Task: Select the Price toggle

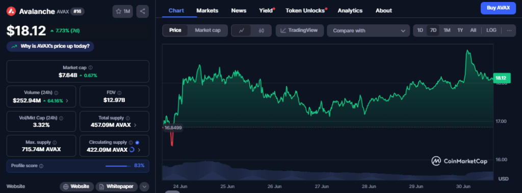Action: [x=175, y=30]
